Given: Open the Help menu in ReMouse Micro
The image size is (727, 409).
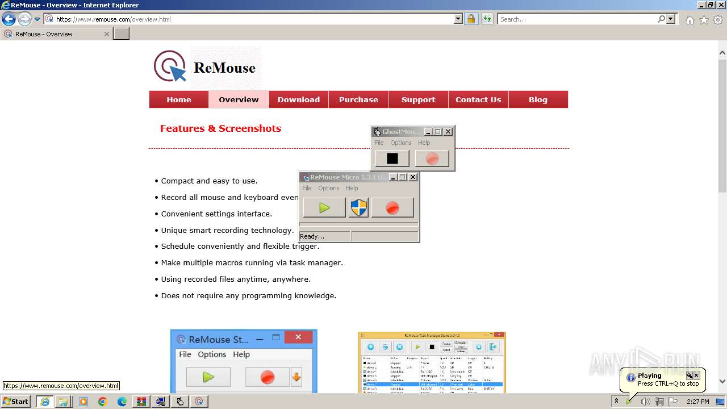Looking at the screenshot, I should tap(352, 188).
